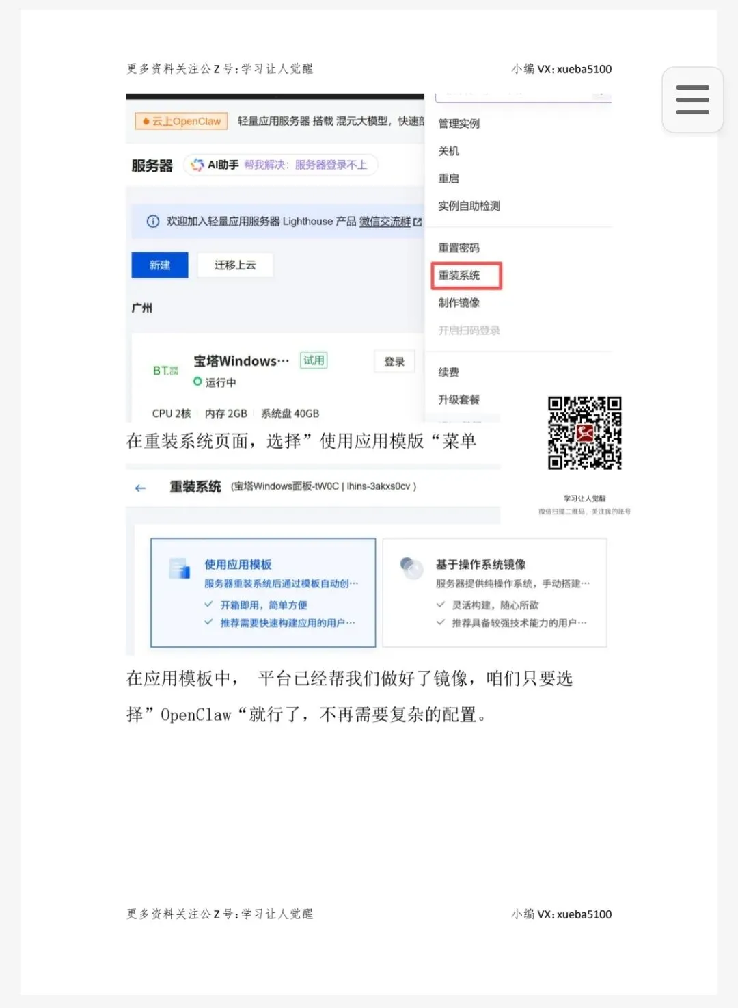Click 帮我解决: 服务器登录不上 suggestion
The image size is (738, 1008).
pos(305,165)
